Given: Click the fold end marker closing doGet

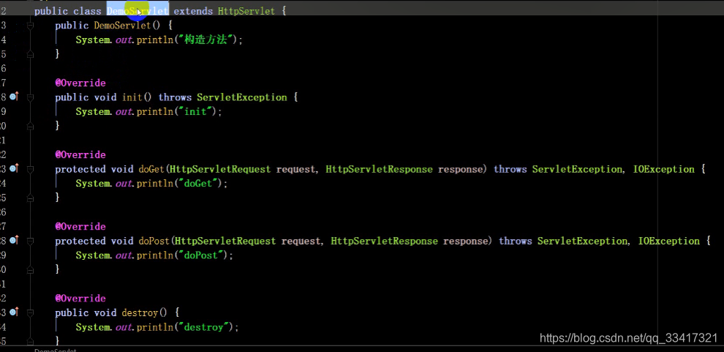Looking at the screenshot, I should (31, 198).
